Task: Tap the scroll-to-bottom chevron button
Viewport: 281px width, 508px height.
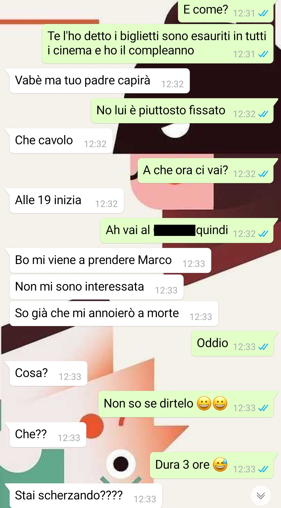Action: pyautogui.click(x=261, y=496)
